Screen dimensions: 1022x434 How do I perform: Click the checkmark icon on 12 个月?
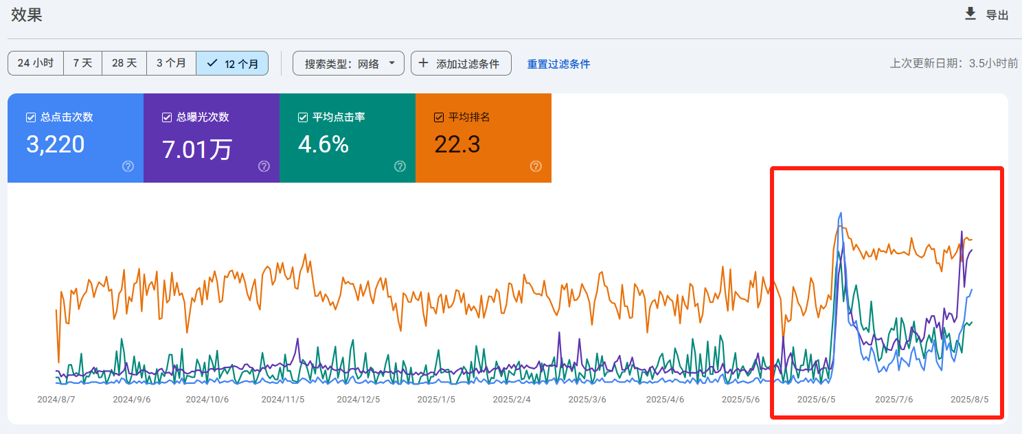[x=212, y=63]
